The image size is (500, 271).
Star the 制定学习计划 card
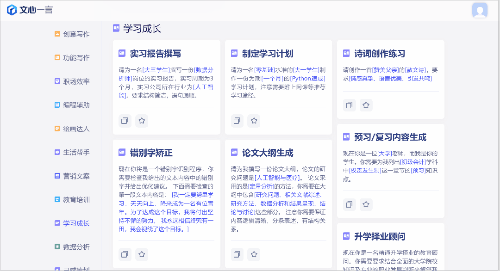click(x=254, y=121)
